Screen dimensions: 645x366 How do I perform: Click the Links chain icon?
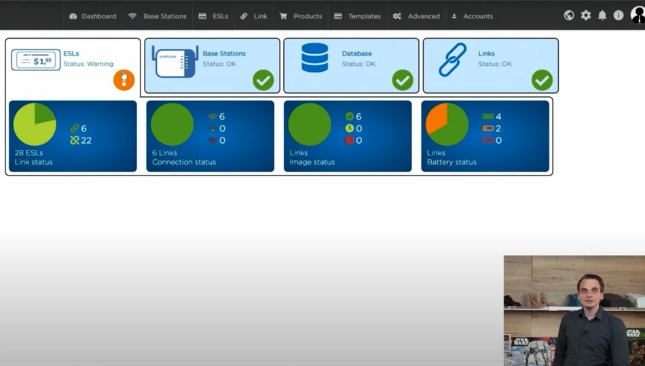point(452,60)
